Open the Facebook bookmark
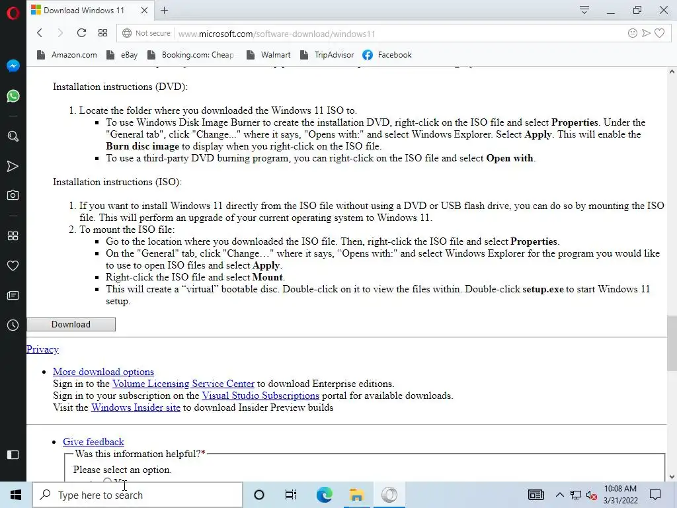This screenshot has height=508, width=677. point(387,55)
